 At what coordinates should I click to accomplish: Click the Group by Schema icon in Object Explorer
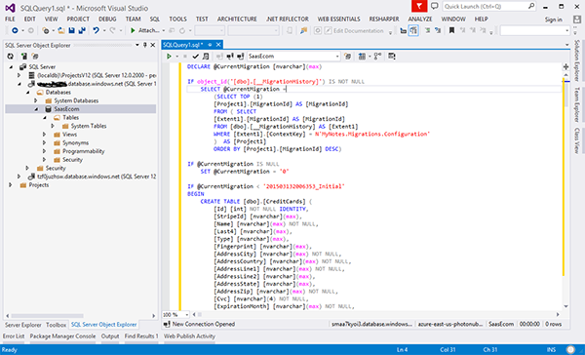[35, 56]
